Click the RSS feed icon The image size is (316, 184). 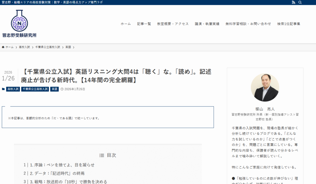coord(293,2)
